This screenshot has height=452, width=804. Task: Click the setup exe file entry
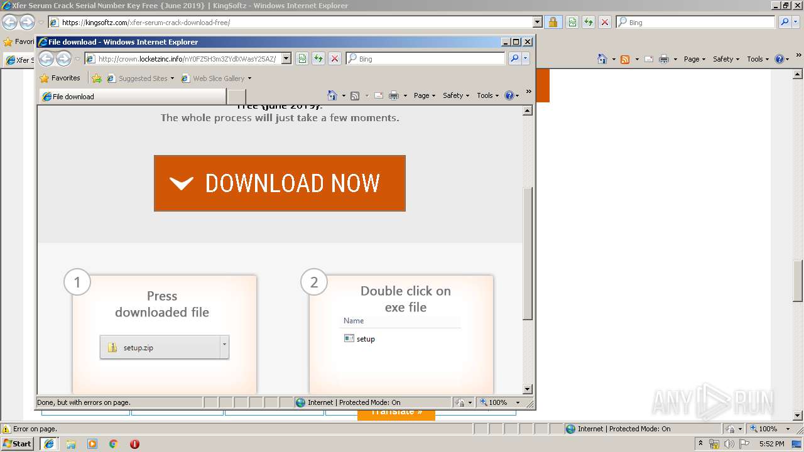pos(360,338)
